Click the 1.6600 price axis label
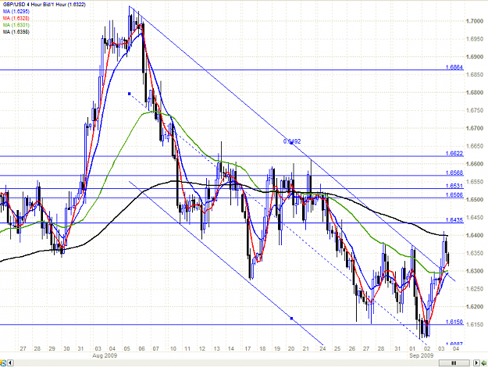 475,164
